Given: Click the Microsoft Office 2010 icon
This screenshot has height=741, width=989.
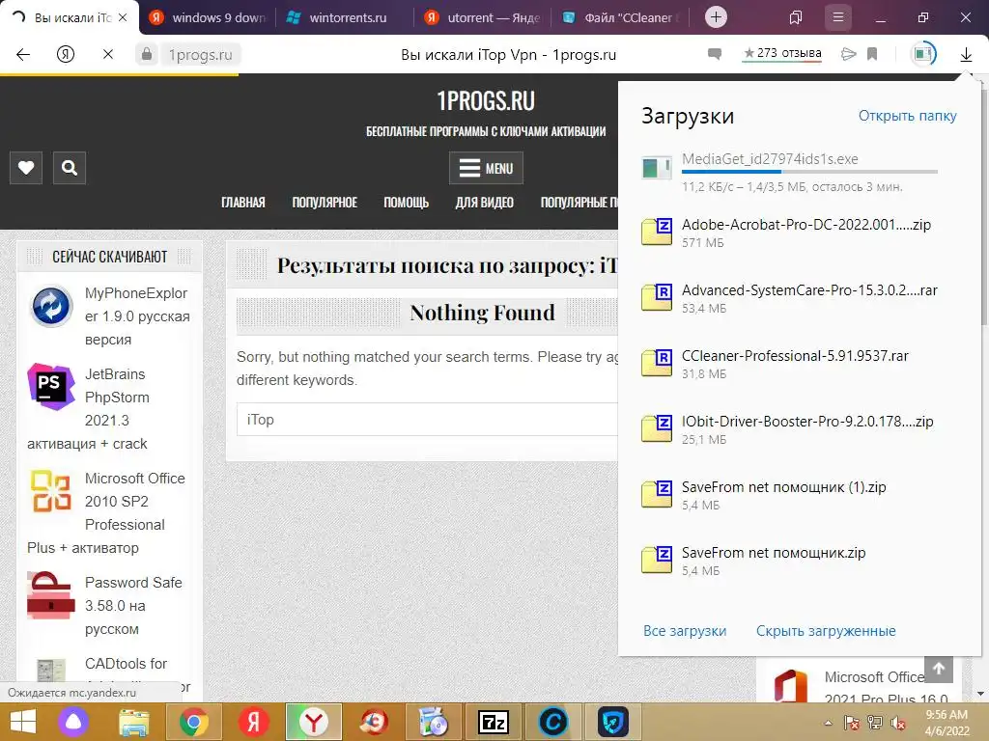Looking at the screenshot, I should [x=50, y=491].
